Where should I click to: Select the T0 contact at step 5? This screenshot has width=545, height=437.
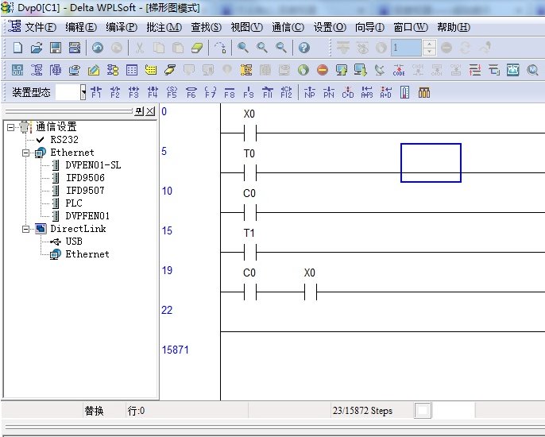(250, 172)
